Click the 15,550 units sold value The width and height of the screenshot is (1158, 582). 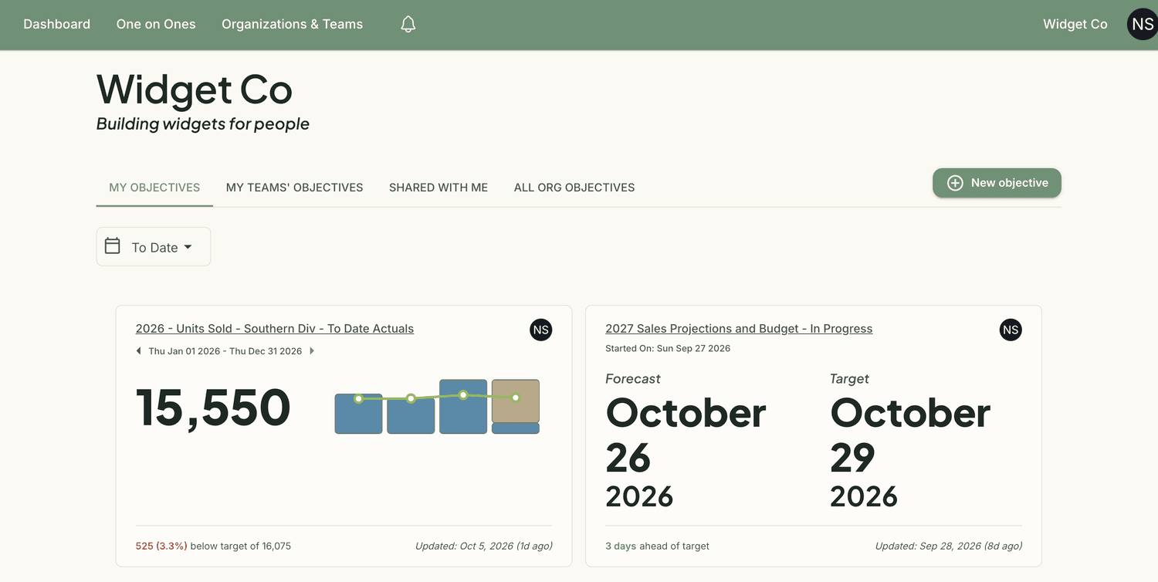click(x=213, y=408)
